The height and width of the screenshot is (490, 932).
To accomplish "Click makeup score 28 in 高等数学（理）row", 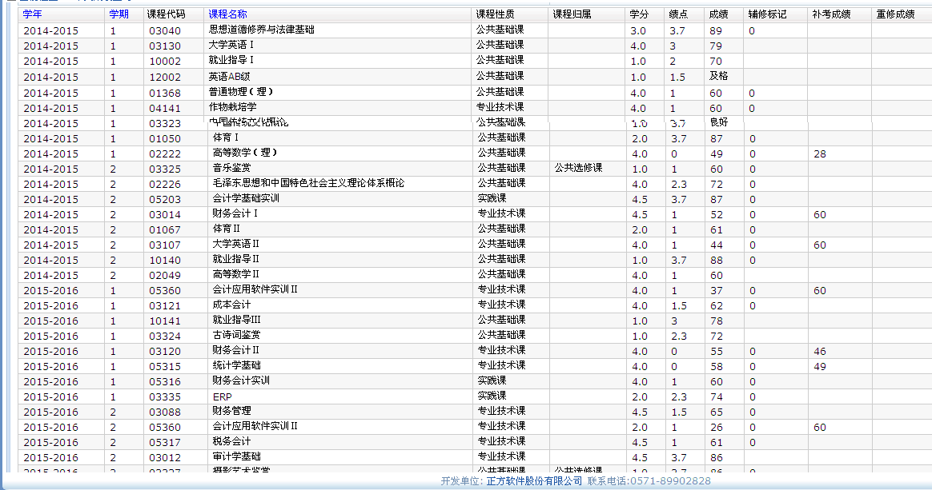I will 820,154.
